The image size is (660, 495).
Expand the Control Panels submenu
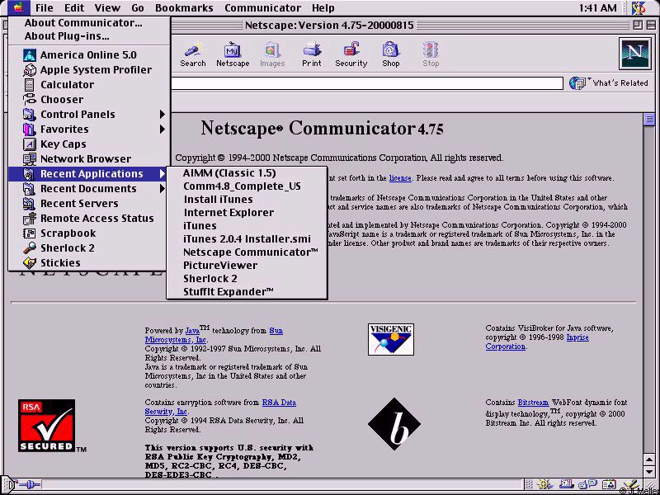(x=89, y=115)
